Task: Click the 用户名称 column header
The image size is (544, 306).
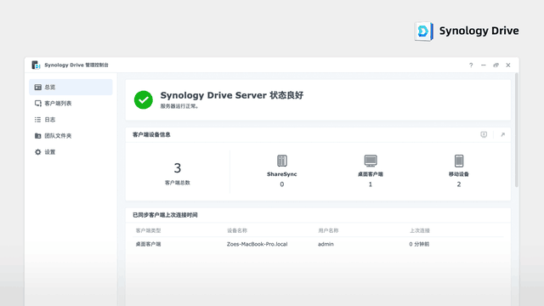Action: point(328,230)
